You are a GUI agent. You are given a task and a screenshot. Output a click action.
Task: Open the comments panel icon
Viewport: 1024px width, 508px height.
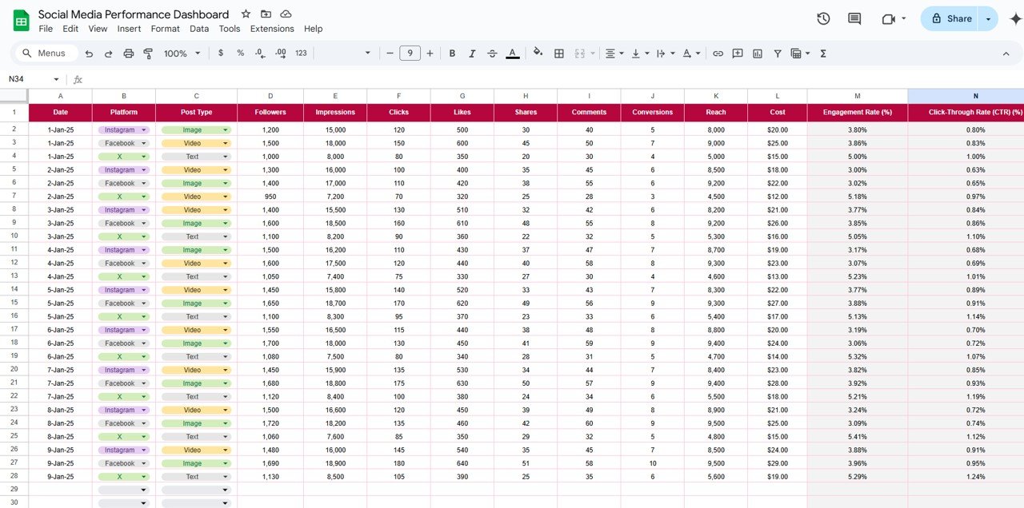tap(854, 18)
